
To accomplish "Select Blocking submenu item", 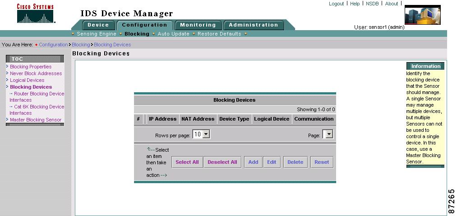I will click(x=137, y=34).
